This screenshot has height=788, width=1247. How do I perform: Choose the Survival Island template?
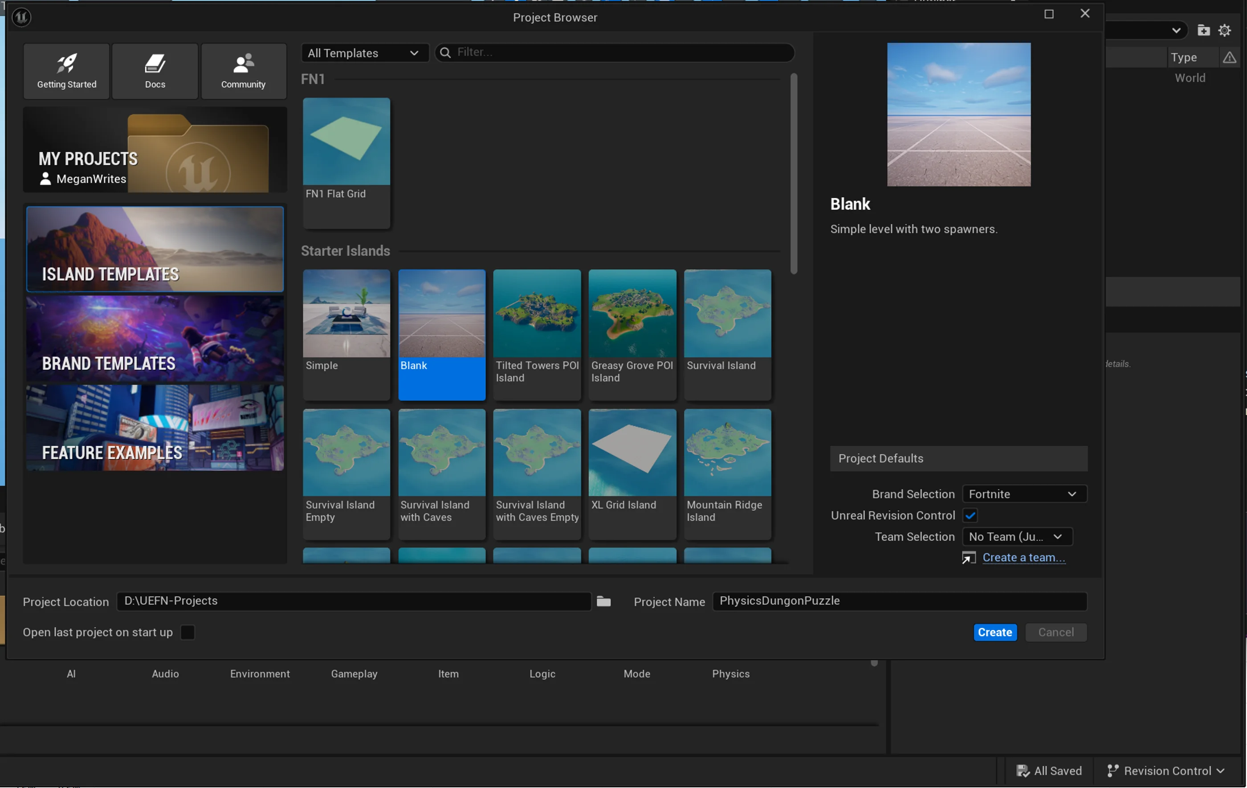728,335
